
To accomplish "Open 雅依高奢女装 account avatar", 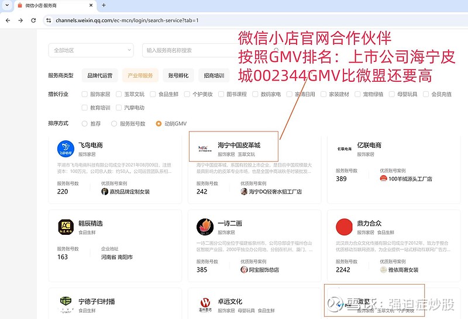I will click(383, 269).
